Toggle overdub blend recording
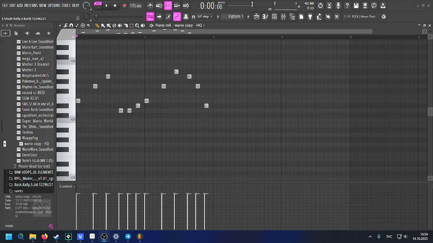Viewport: 433px width, 243px height. [177, 5]
